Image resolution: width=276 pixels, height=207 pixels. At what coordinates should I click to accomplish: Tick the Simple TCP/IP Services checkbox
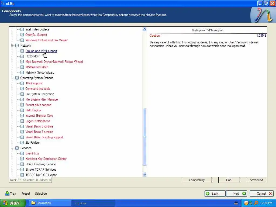pos(22,170)
